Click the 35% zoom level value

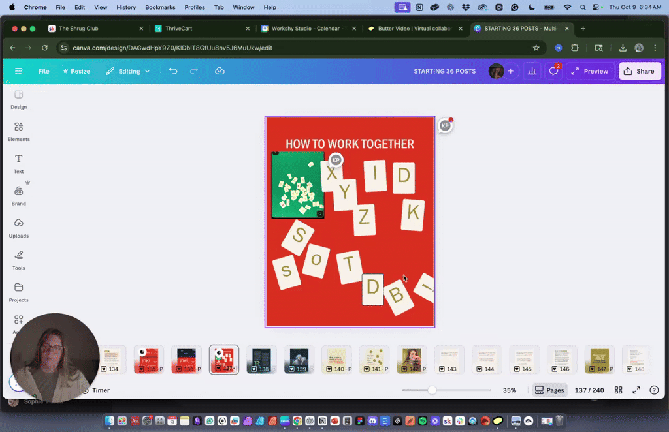510,390
